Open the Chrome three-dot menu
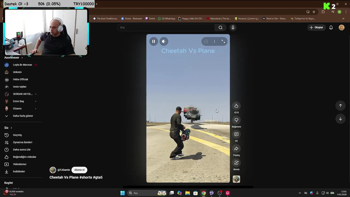Viewport: 350px width, 197px height. (346, 12)
